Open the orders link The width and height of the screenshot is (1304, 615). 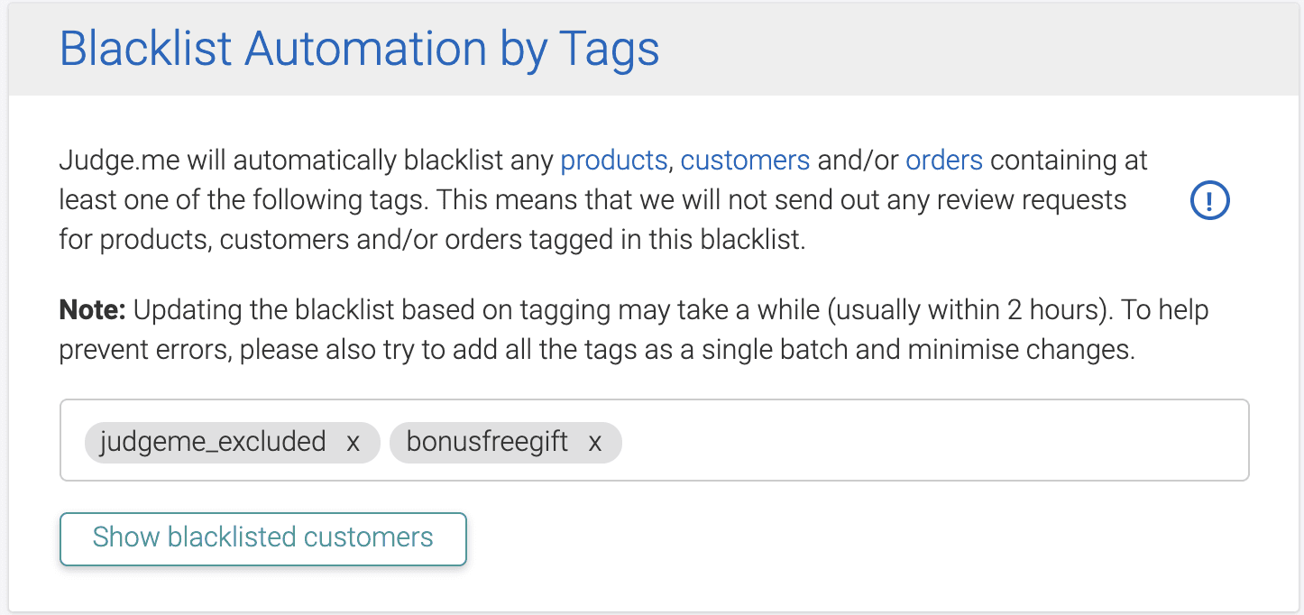(x=943, y=161)
